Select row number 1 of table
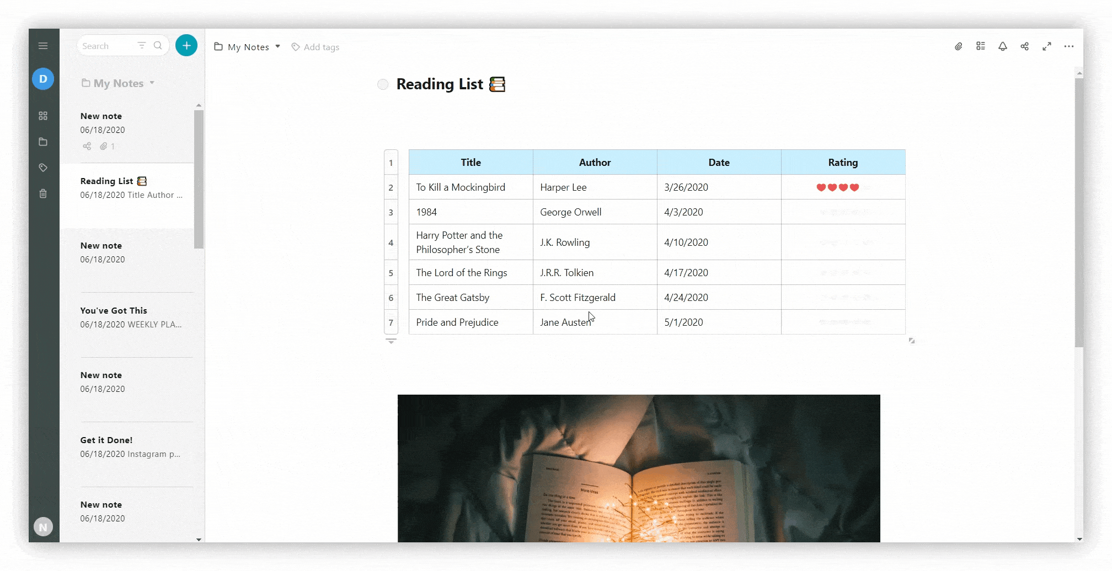The width and height of the screenshot is (1112, 571). click(391, 163)
